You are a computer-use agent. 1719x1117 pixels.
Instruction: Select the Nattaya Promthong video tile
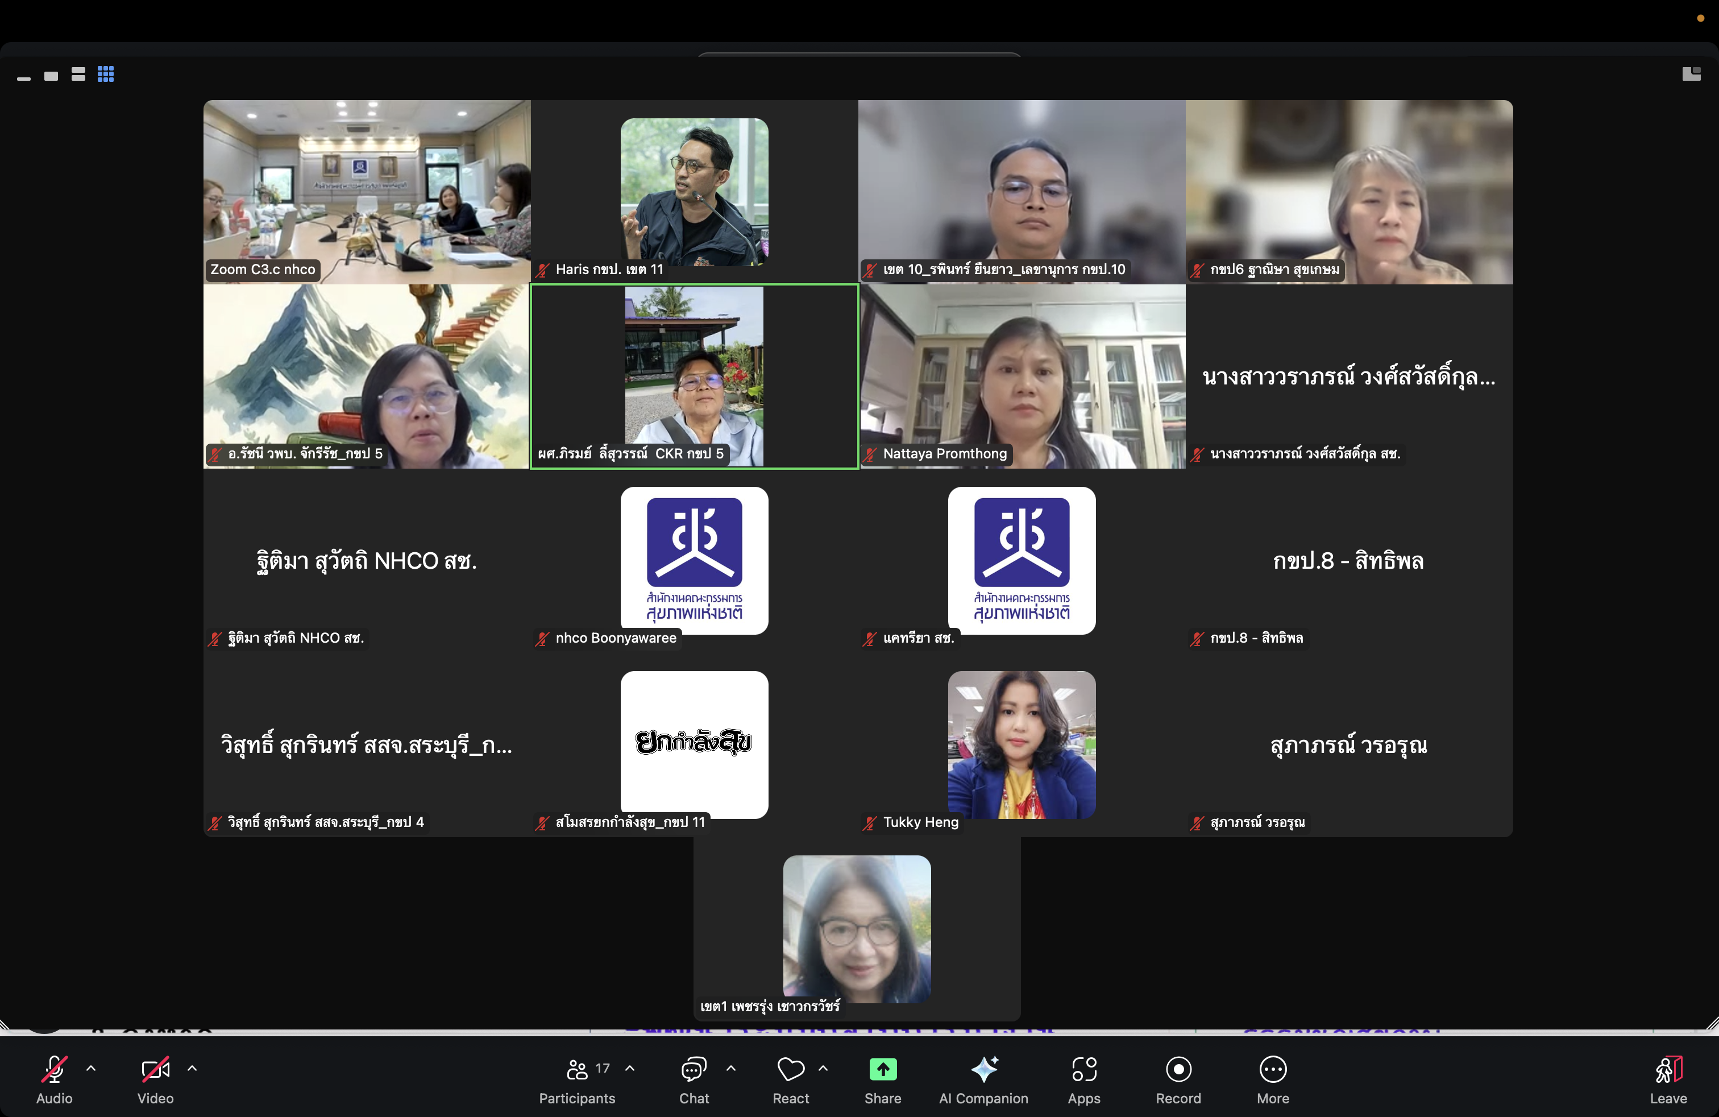click(1022, 376)
